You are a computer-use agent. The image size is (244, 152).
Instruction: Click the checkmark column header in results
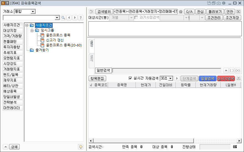[91, 85]
